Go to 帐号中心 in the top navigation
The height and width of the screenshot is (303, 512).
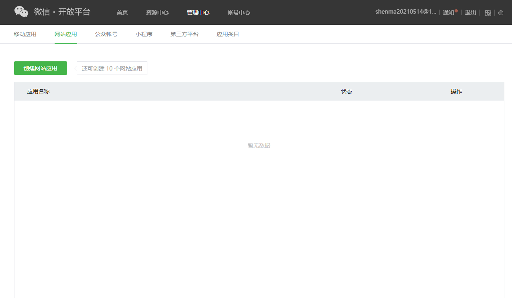point(239,12)
